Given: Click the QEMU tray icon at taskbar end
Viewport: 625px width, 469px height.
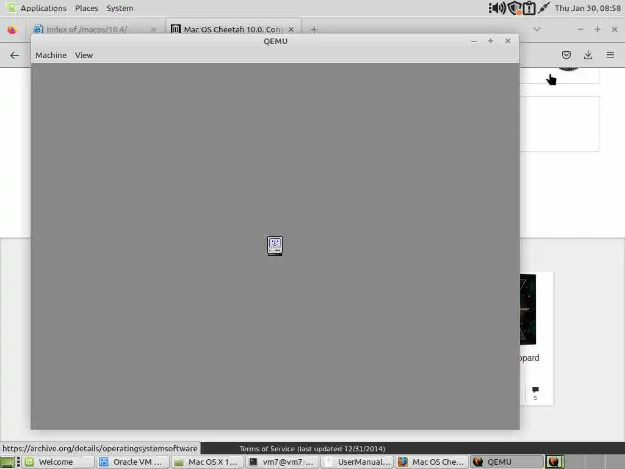Looking at the screenshot, I should [554, 462].
